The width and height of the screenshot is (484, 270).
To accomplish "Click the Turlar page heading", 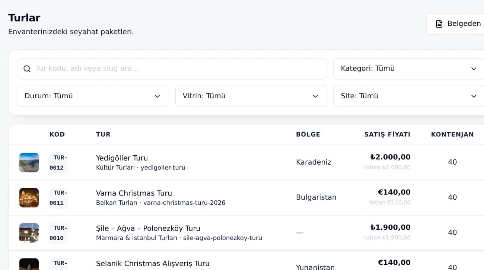I will point(24,18).
